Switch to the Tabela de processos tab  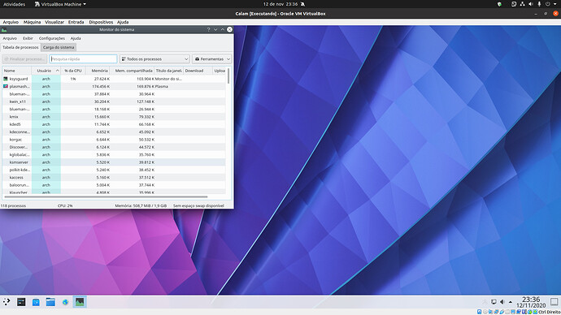click(x=20, y=47)
